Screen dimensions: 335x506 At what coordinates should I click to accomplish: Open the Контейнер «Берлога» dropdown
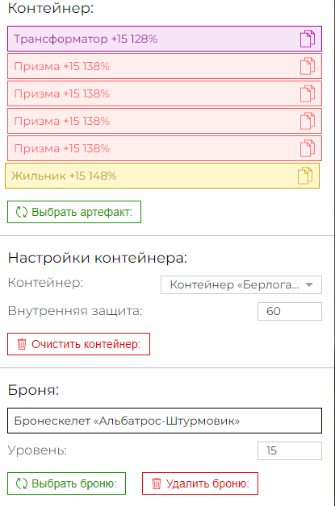[x=241, y=284]
